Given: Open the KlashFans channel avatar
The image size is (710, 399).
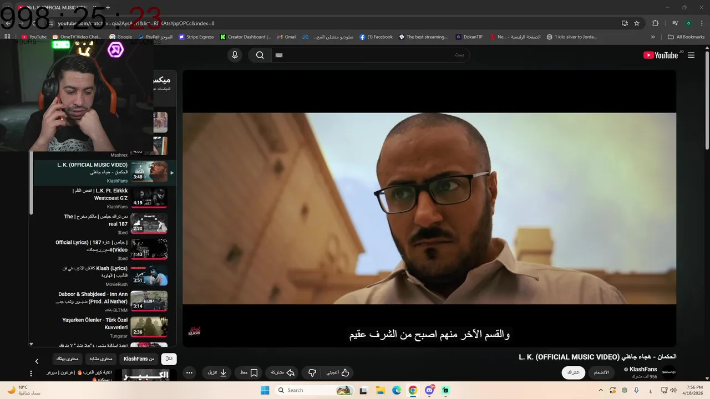Looking at the screenshot, I should coord(668,372).
